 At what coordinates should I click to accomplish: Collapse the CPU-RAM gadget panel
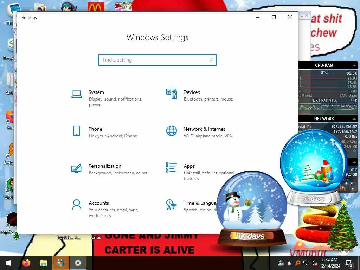pyautogui.click(x=354, y=65)
